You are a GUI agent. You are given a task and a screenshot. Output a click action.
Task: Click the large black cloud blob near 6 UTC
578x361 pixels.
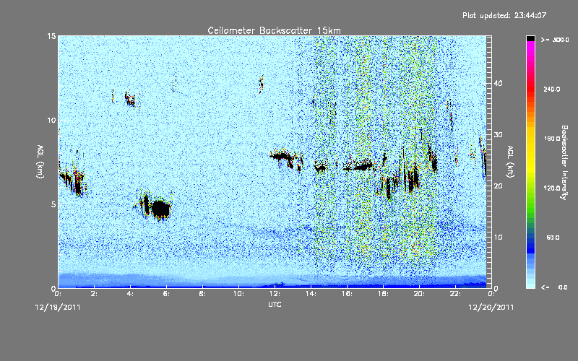160,209
